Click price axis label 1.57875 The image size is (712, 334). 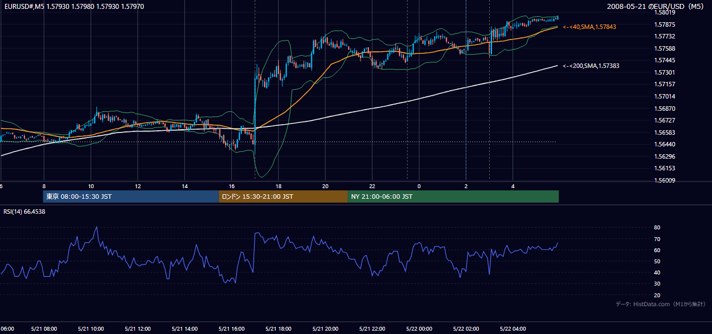tap(664, 24)
